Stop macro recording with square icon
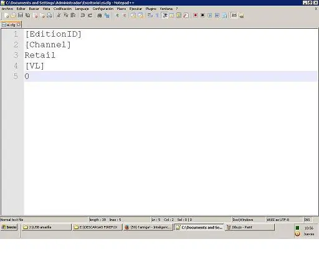 pyautogui.click(x=202, y=16)
